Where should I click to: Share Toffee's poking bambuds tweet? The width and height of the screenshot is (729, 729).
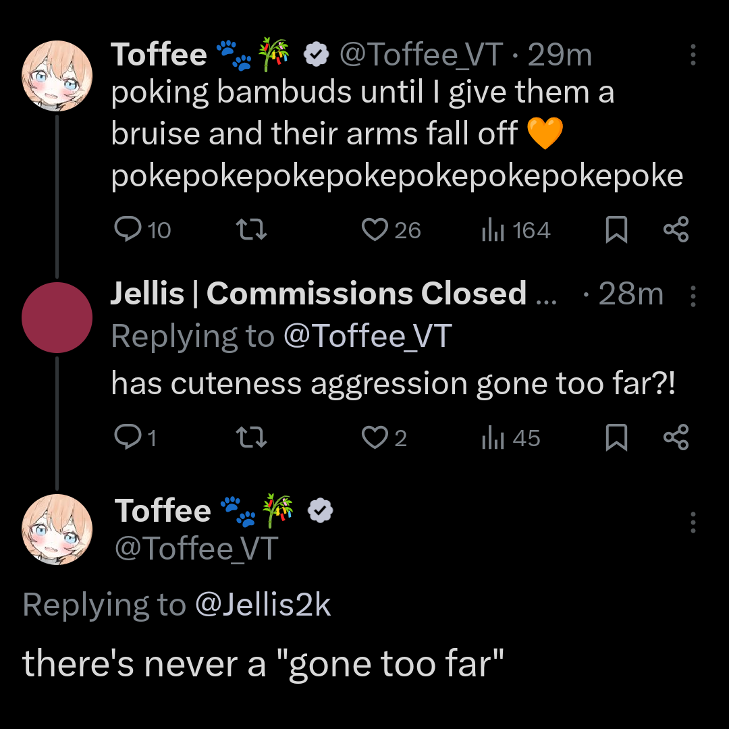pyautogui.click(x=676, y=230)
